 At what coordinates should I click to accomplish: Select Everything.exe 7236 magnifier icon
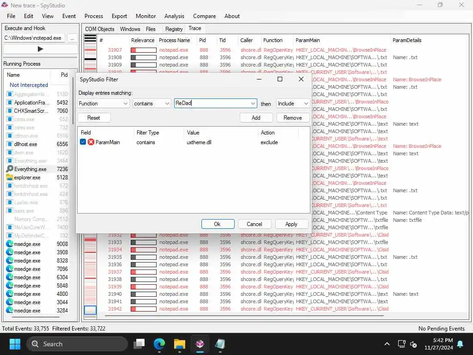10,169
